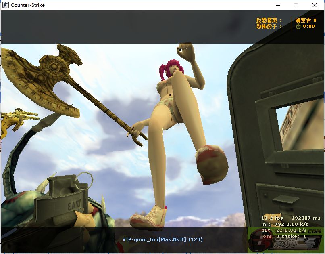Click the 反恐精英 team score label
The height and width of the screenshot is (254, 325).
(269, 20)
